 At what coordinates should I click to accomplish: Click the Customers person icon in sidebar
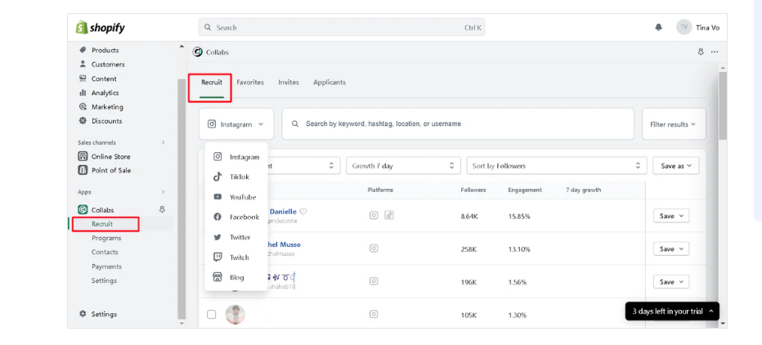pyautogui.click(x=83, y=64)
